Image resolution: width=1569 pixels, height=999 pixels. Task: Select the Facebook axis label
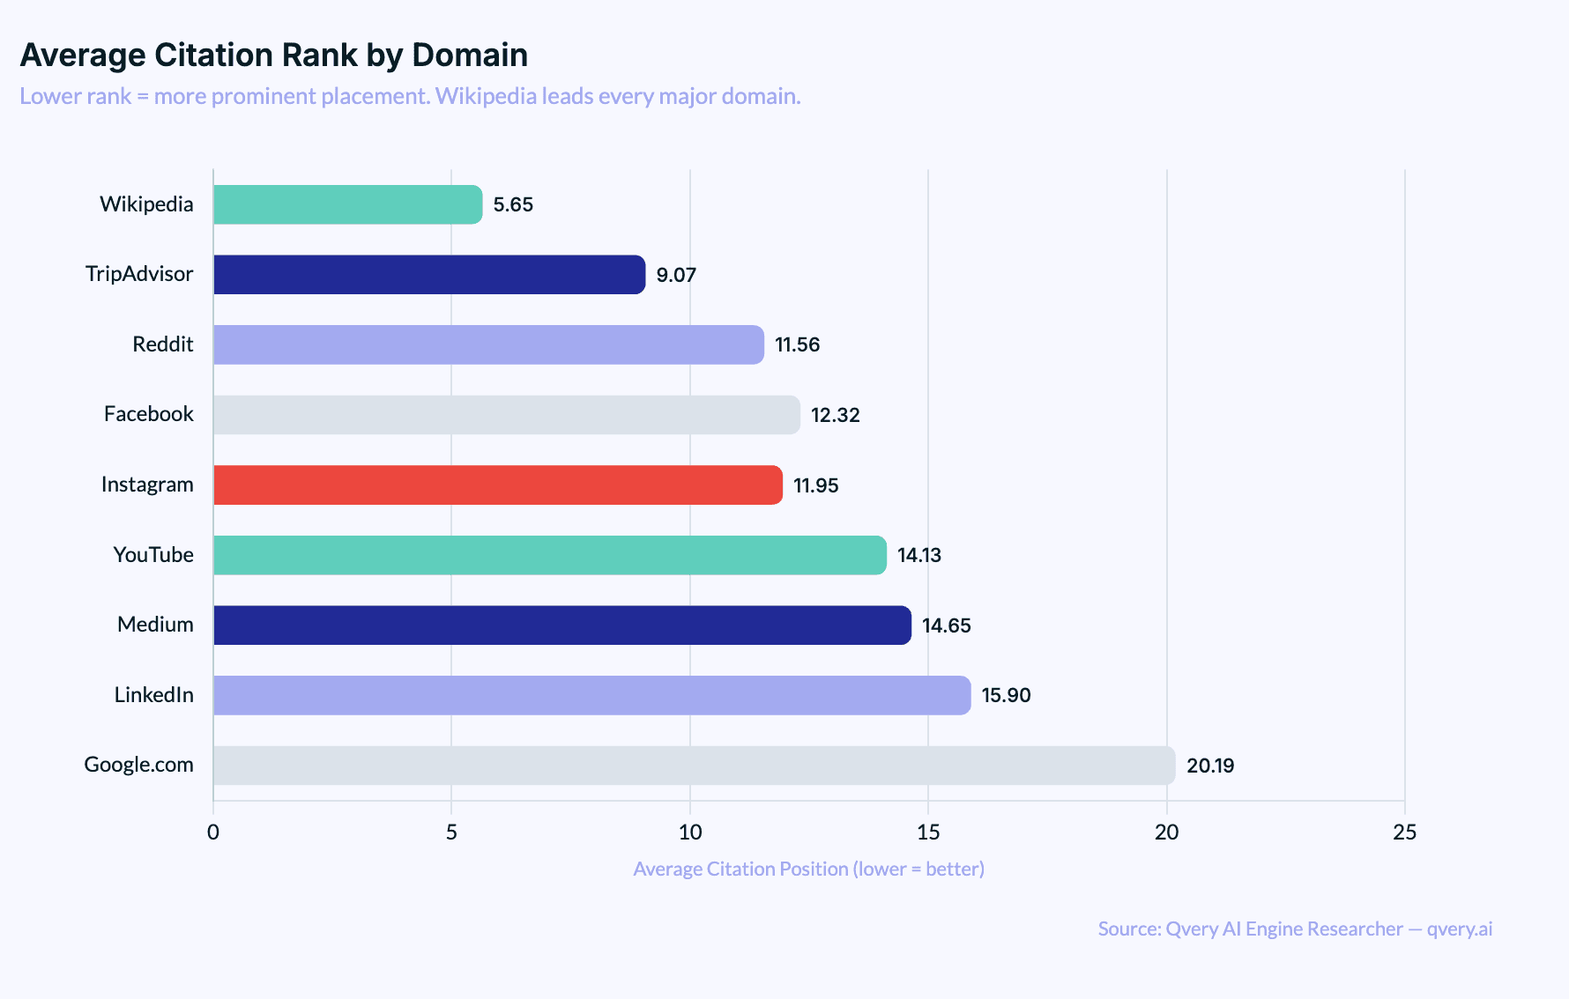coord(149,414)
